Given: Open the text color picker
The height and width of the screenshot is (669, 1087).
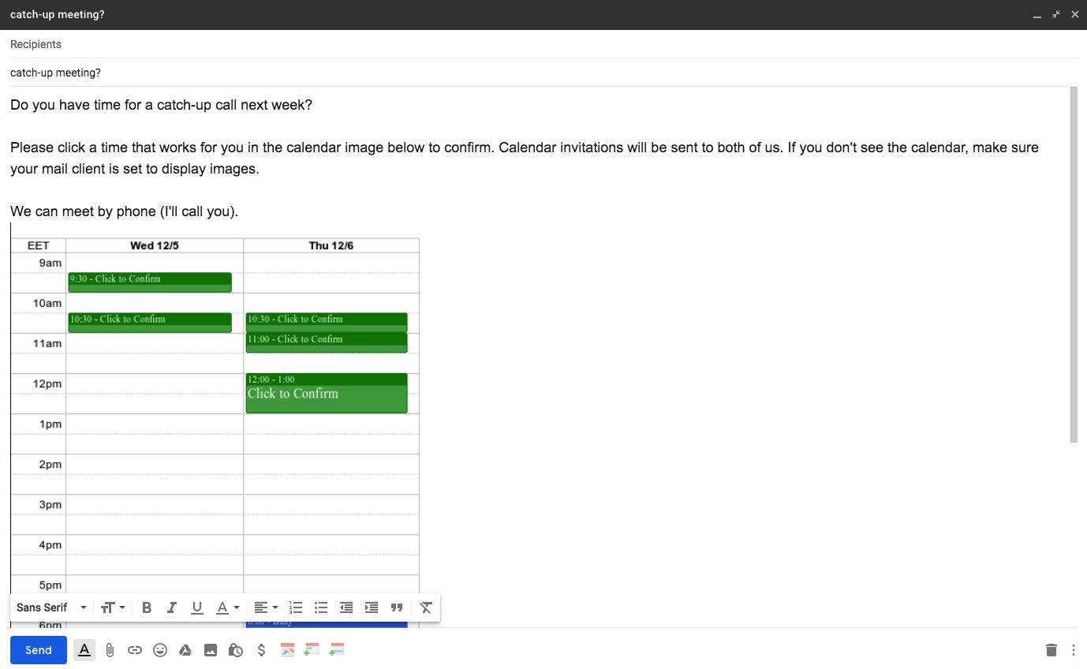Looking at the screenshot, I should click(x=227, y=607).
